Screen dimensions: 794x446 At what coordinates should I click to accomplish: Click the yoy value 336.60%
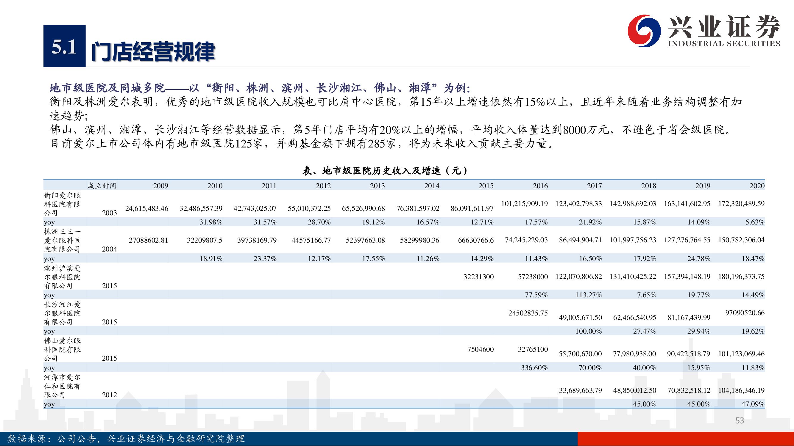tap(534, 368)
